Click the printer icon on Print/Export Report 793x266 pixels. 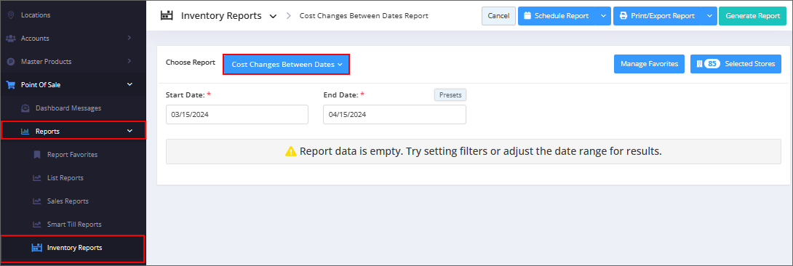[x=623, y=16]
